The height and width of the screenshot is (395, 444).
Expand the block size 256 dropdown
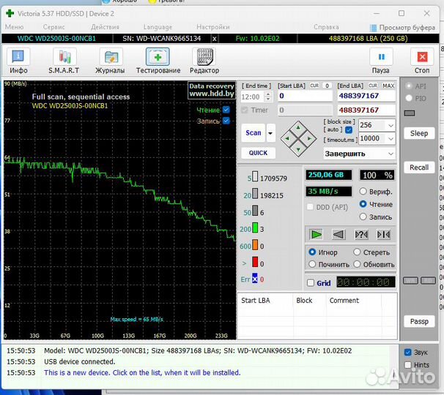click(390, 126)
